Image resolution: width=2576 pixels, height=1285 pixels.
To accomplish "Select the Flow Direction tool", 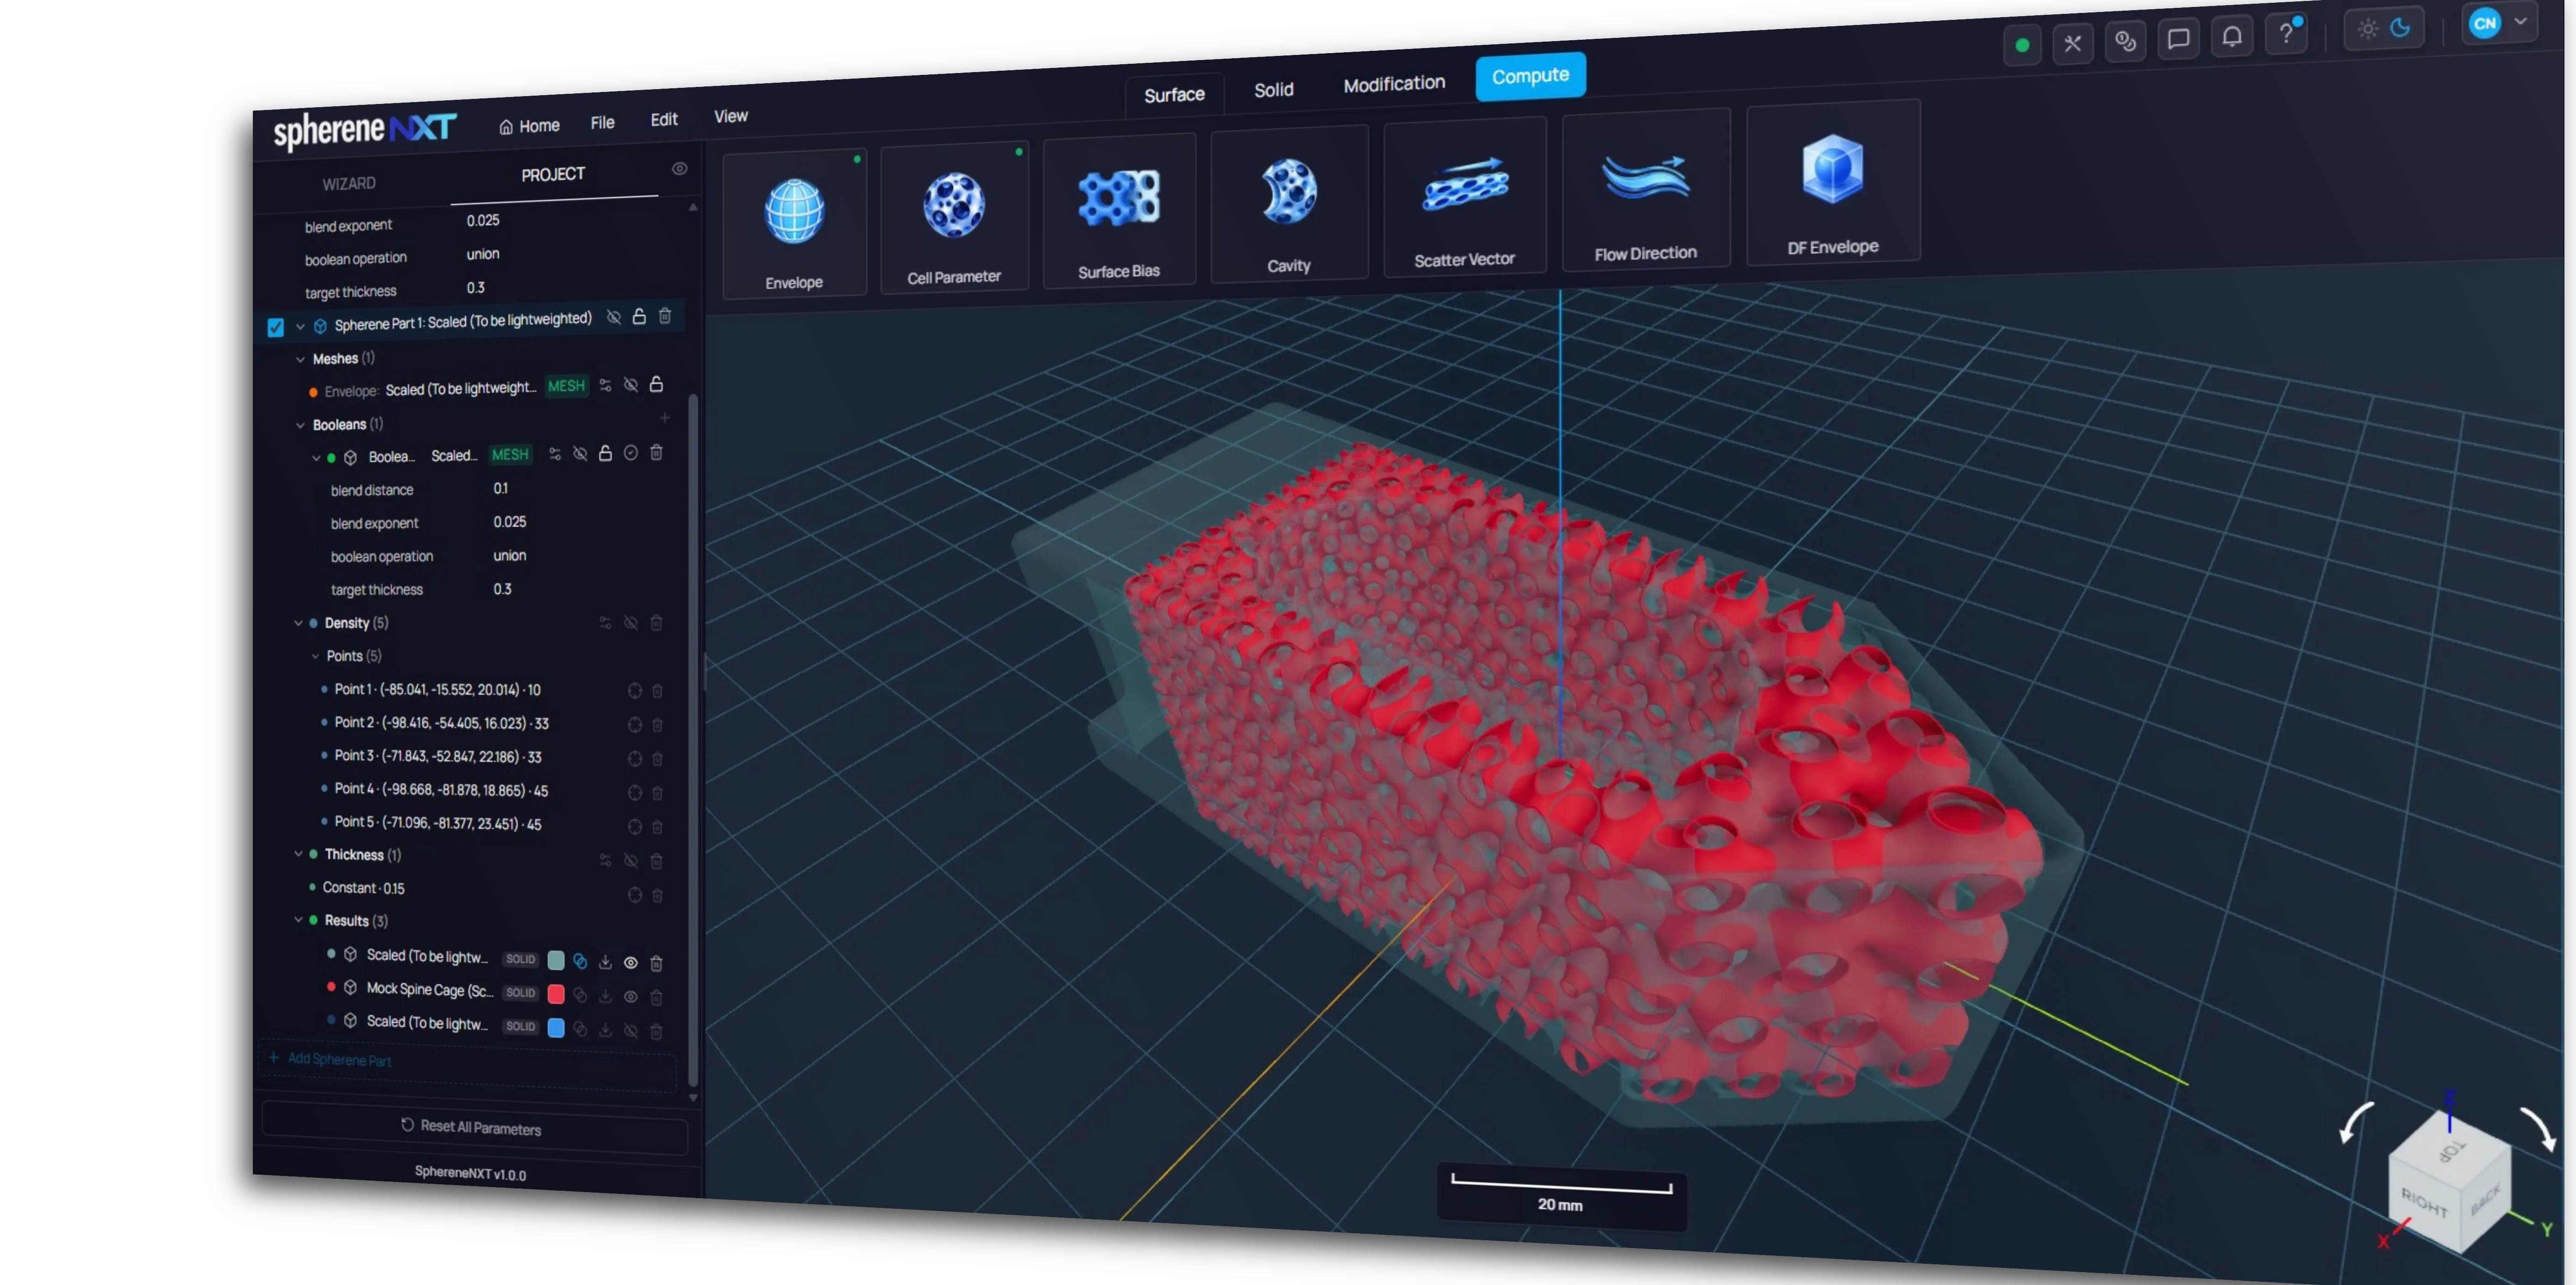I will pos(1646,189).
